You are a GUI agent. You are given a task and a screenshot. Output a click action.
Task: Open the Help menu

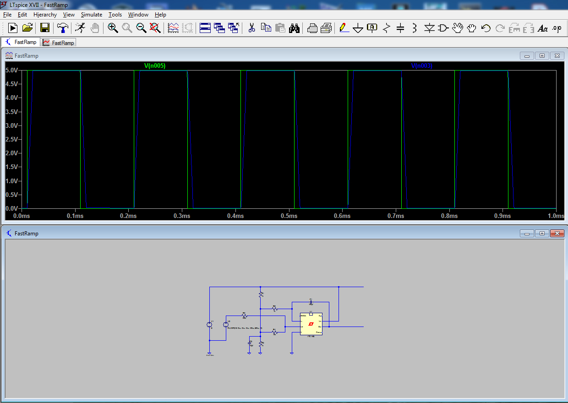click(160, 15)
